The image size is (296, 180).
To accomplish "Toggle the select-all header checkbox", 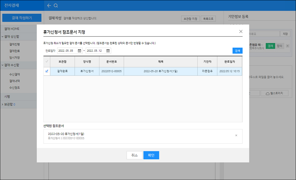I will click(47, 61).
